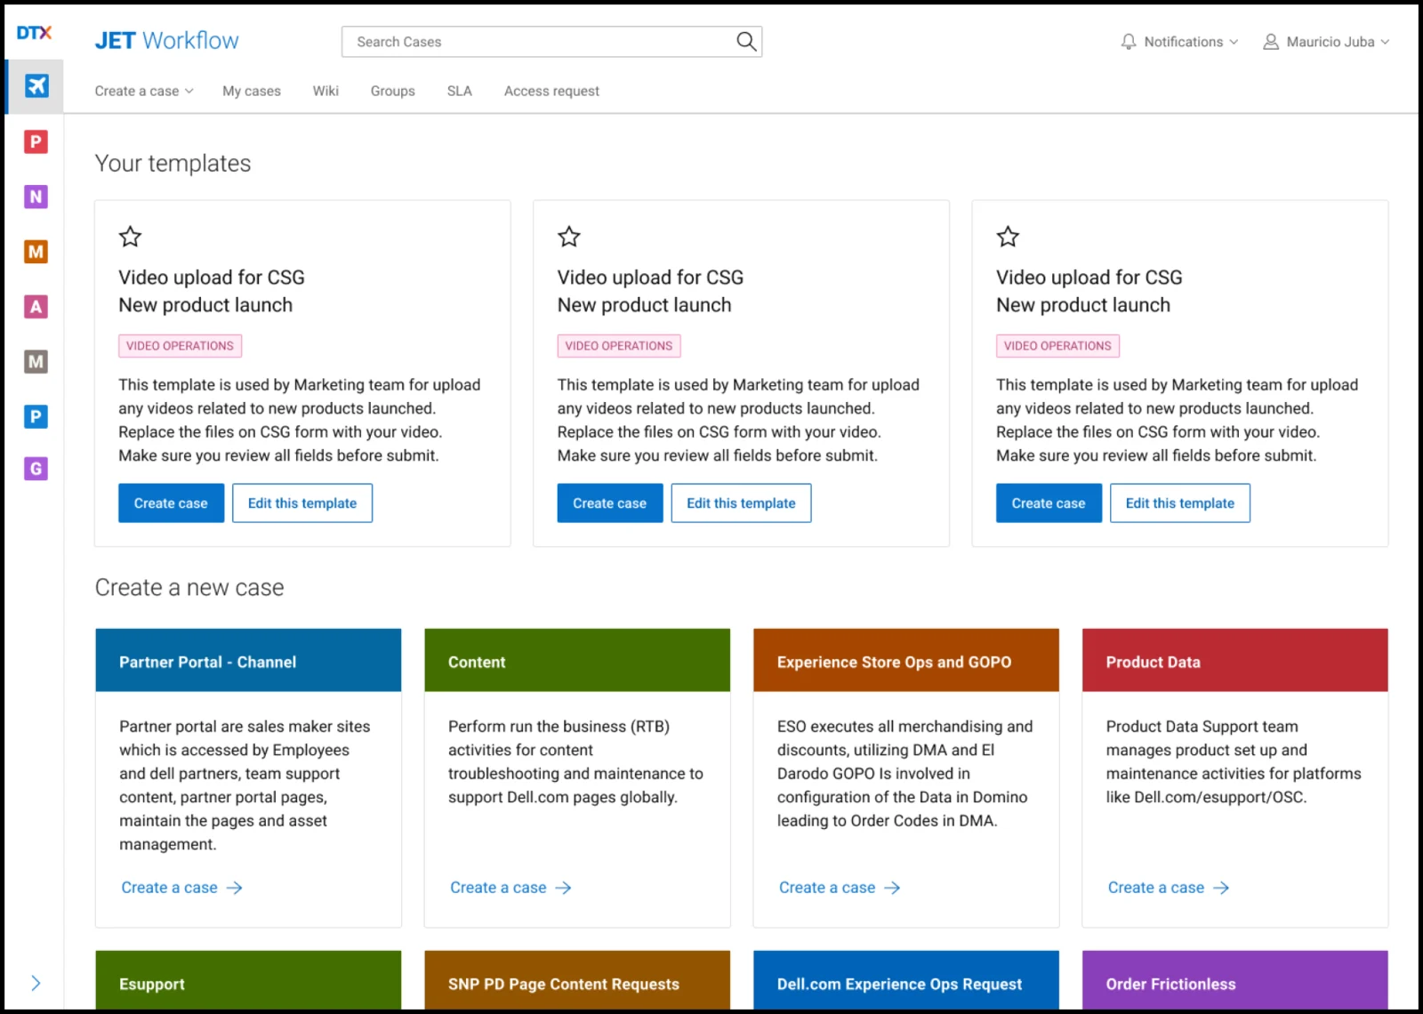Click the search magnifier icon
The height and width of the screenshot is (1014, 1423).
point(746,42)
